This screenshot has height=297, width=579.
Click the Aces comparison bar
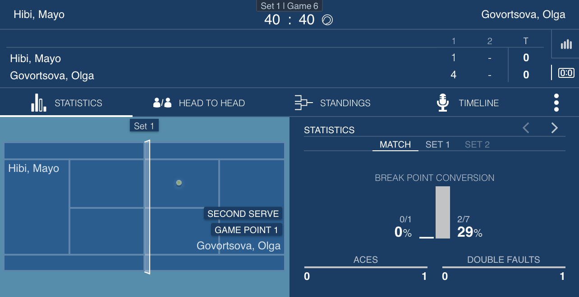tap(366, 267)
